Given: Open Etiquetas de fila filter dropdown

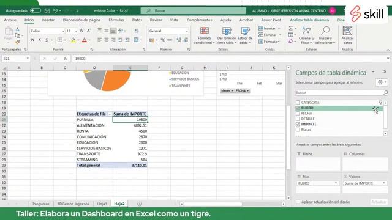Looking at the screenshot, I should (110, 114).
